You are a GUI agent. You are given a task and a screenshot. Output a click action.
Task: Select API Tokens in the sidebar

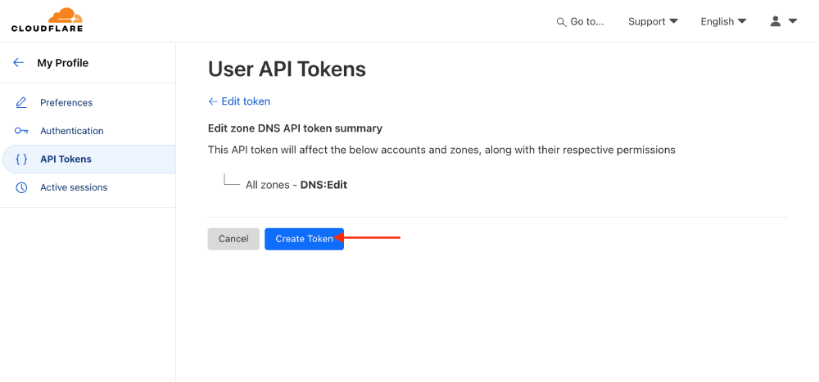click(88, 160)
